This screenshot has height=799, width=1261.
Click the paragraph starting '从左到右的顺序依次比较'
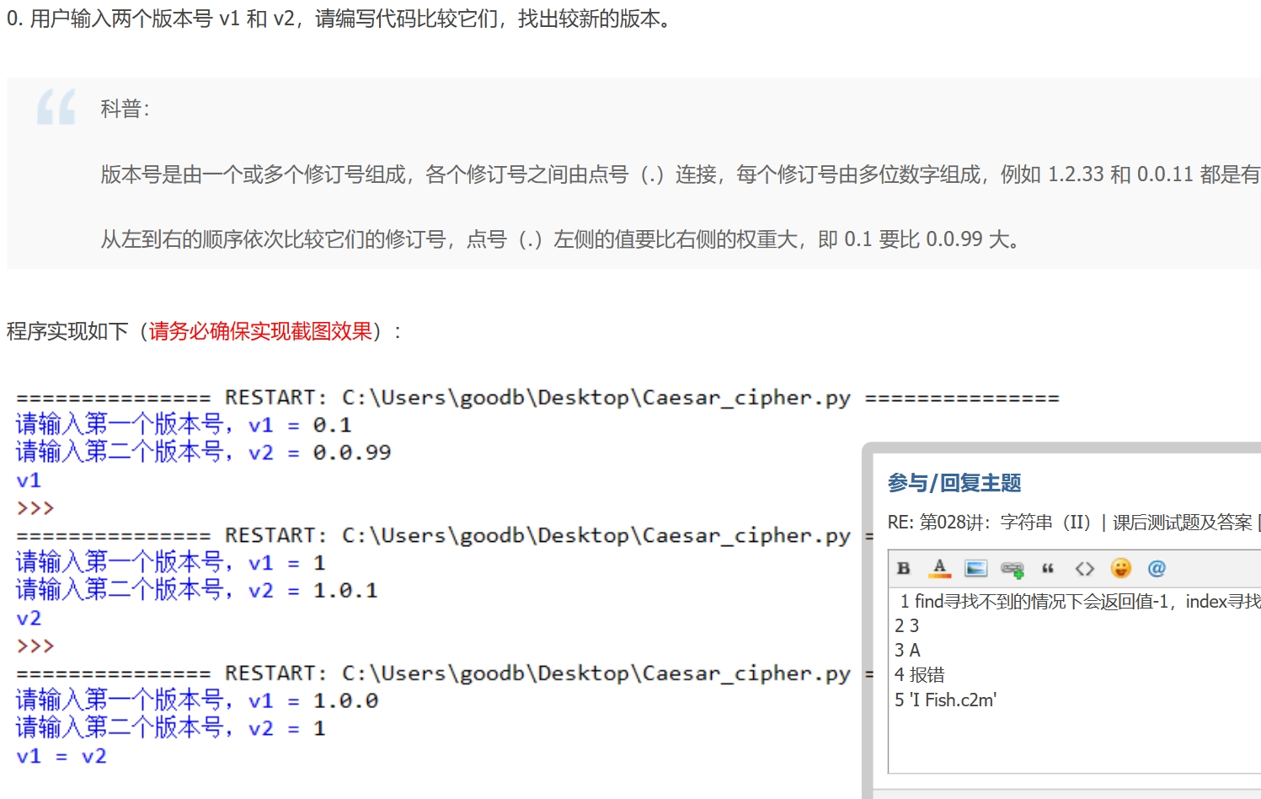(x=561, y=239)
